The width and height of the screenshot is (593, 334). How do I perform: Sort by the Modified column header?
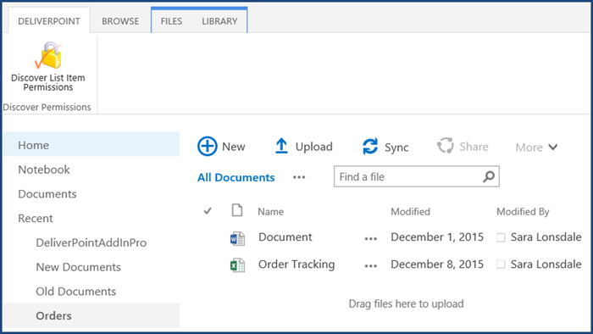(x=410, y=211)
